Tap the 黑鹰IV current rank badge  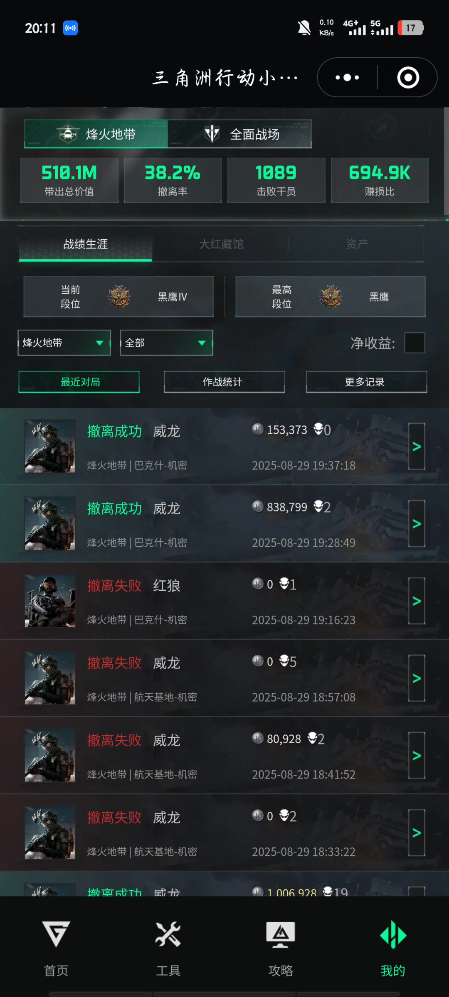tap(119, 297)
